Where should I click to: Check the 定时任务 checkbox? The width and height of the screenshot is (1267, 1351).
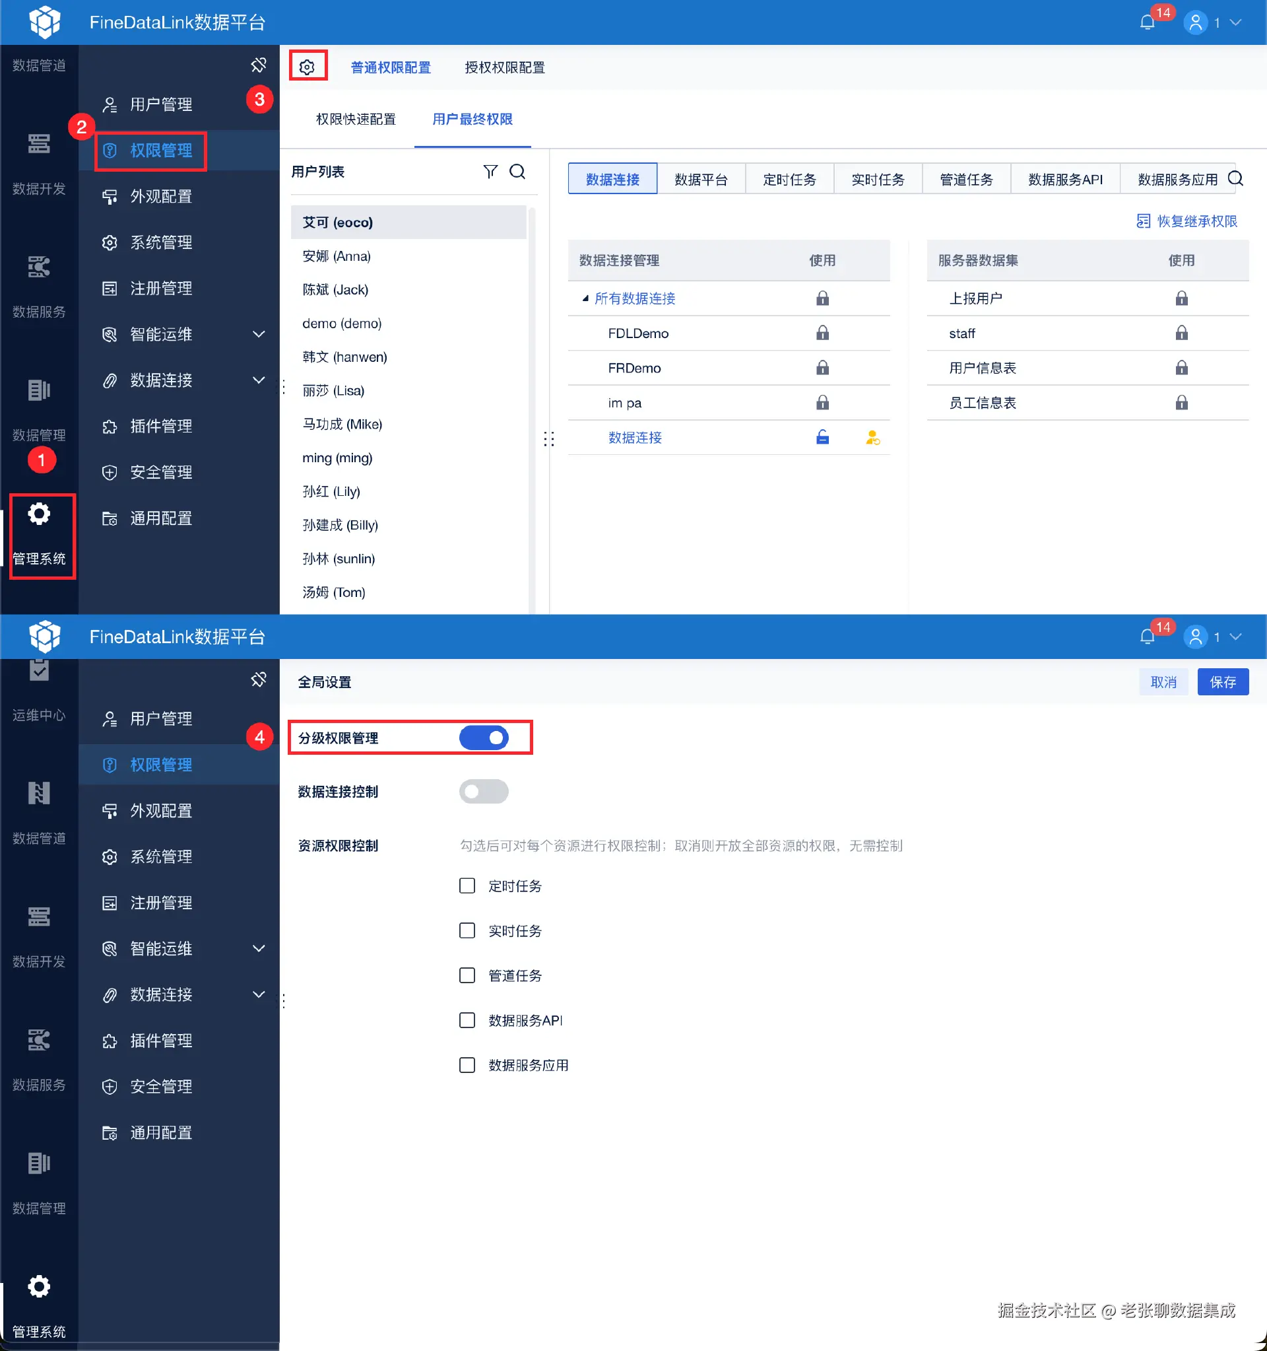coord(467,885)
